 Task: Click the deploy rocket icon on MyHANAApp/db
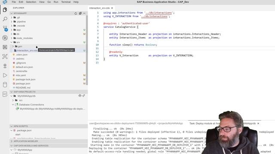(84, 96)
